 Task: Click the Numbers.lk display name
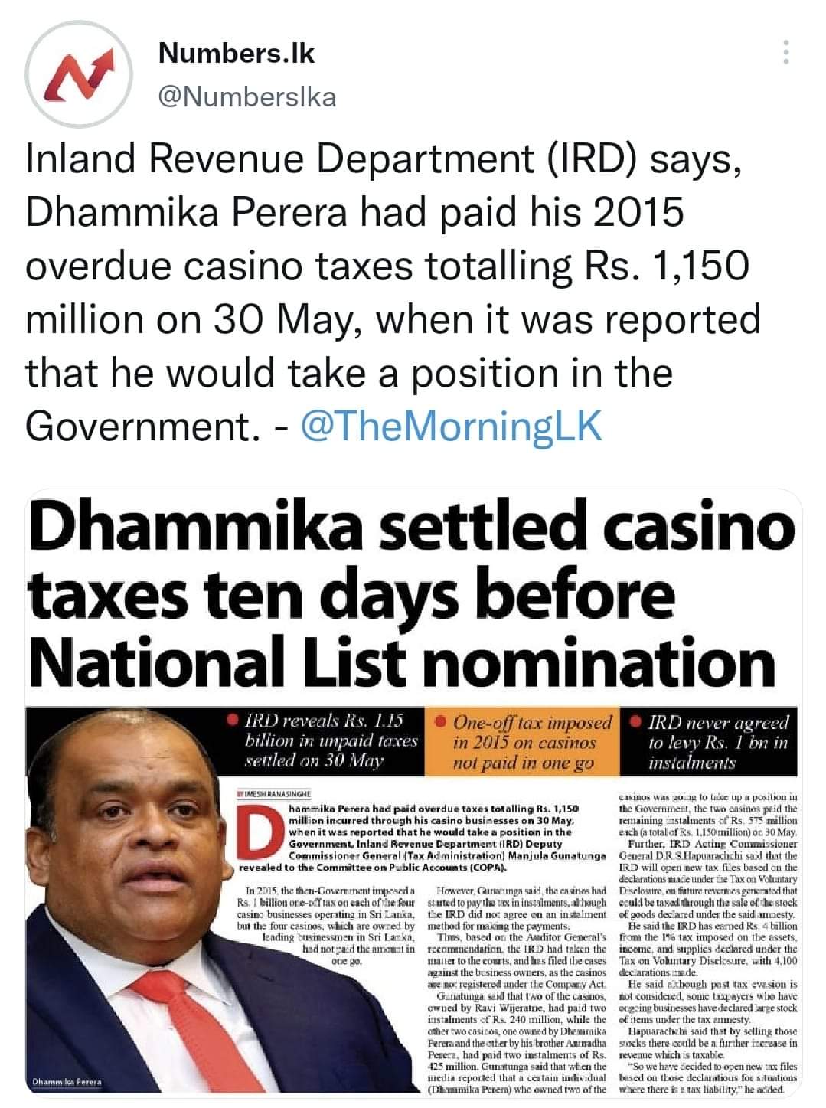click(x=237, y=54)
